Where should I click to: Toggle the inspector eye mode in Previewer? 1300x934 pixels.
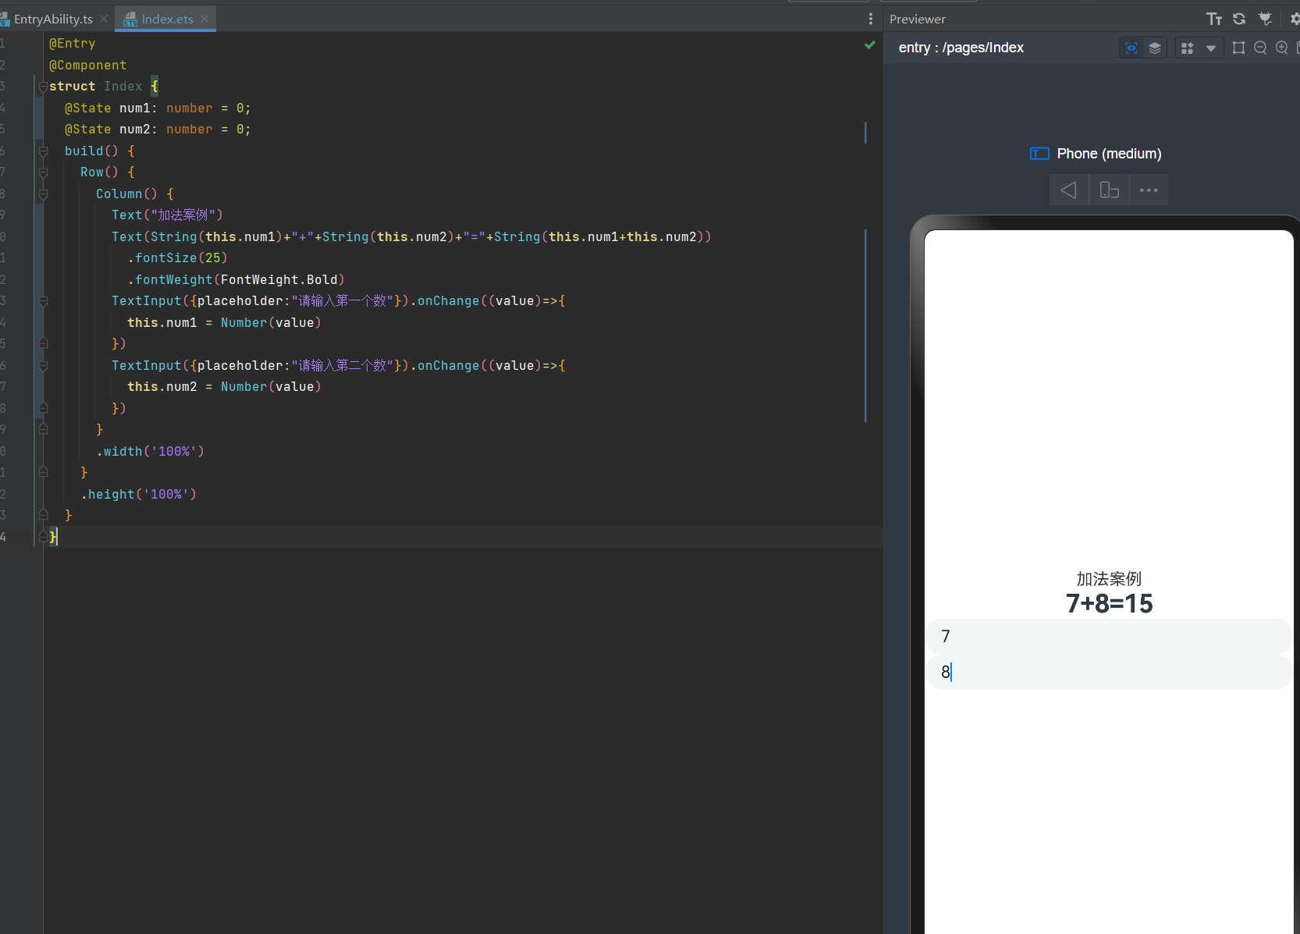click(x=1131, y=48)
